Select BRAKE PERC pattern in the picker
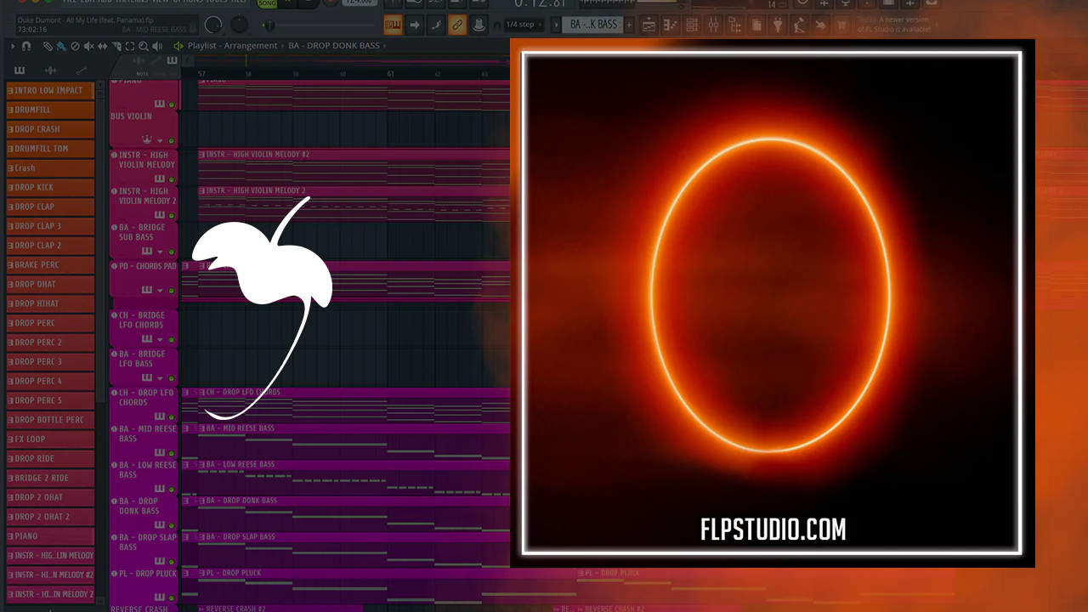This screenshot has width=1088, height=612. (50, 265)
